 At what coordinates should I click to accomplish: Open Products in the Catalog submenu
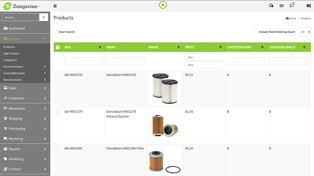[9, 47]
